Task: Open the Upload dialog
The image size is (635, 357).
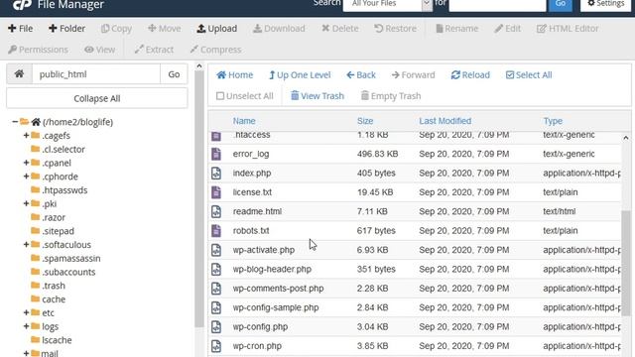Action: point(217,29)
